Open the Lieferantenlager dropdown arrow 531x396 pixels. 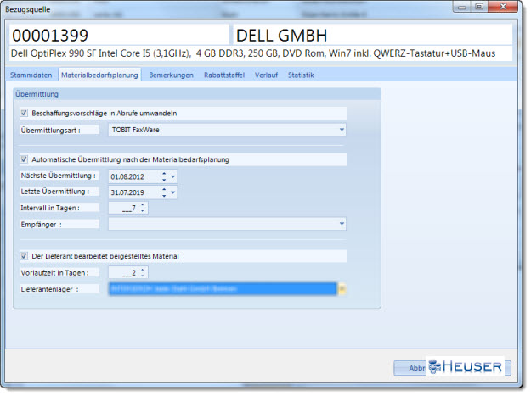coord(342,288)
